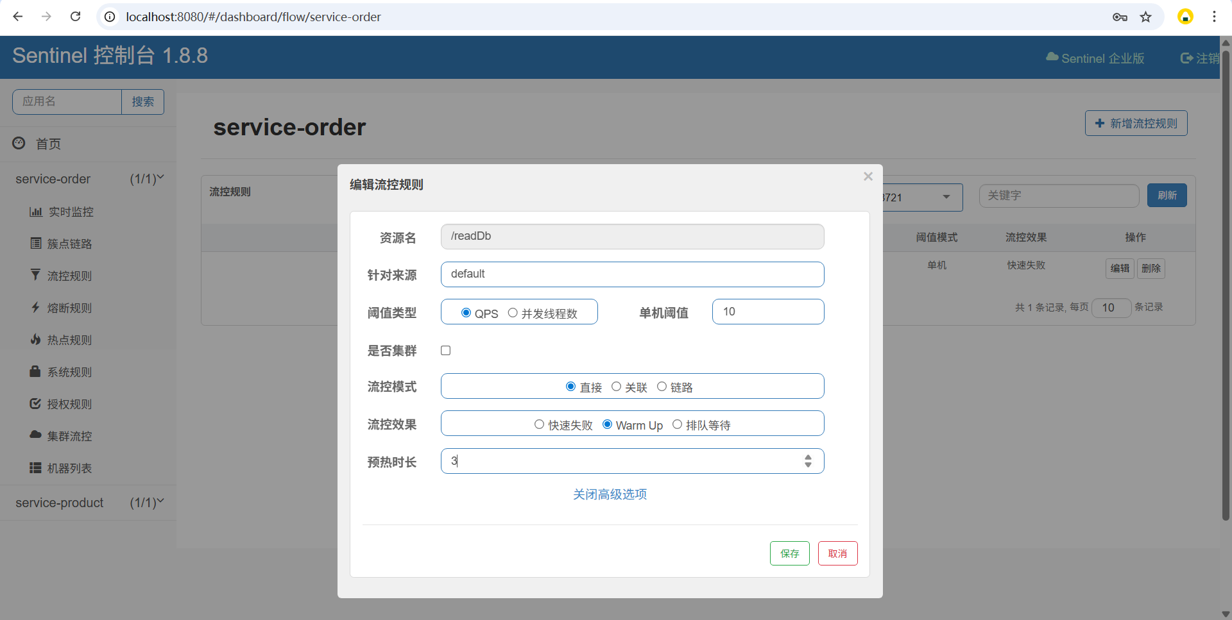Click the records-per-page field showing 10
Image resolution: width=1232 pixels, height=620 pixels.
[1111, 308]
